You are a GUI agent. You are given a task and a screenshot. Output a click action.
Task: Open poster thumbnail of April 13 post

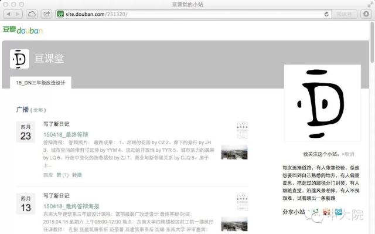pyautogui.click(x=242, y=202)
